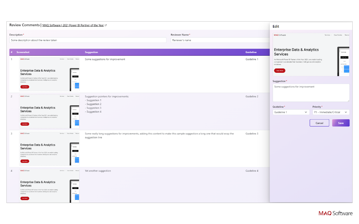Cancel the edit
The width and height of the screenshot is (359, 224).
[x=319, y=123]
